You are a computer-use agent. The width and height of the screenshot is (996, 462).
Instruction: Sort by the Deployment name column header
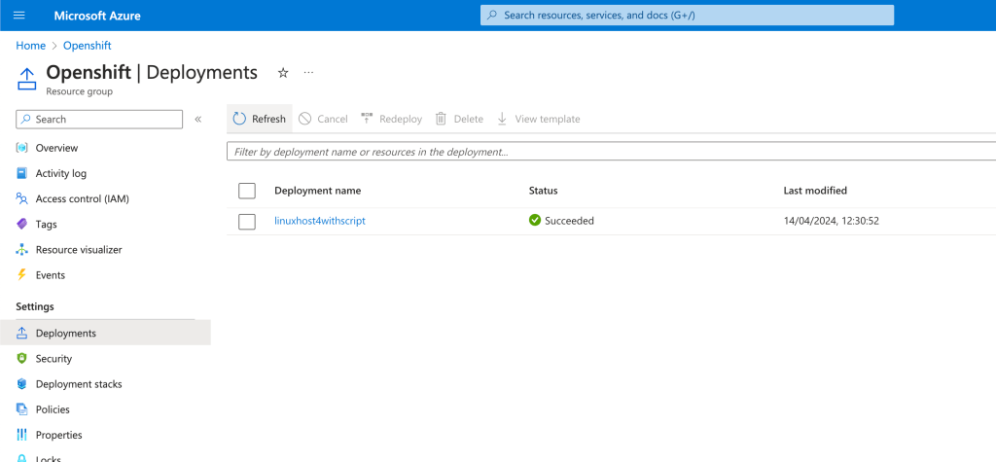point(318,191)
